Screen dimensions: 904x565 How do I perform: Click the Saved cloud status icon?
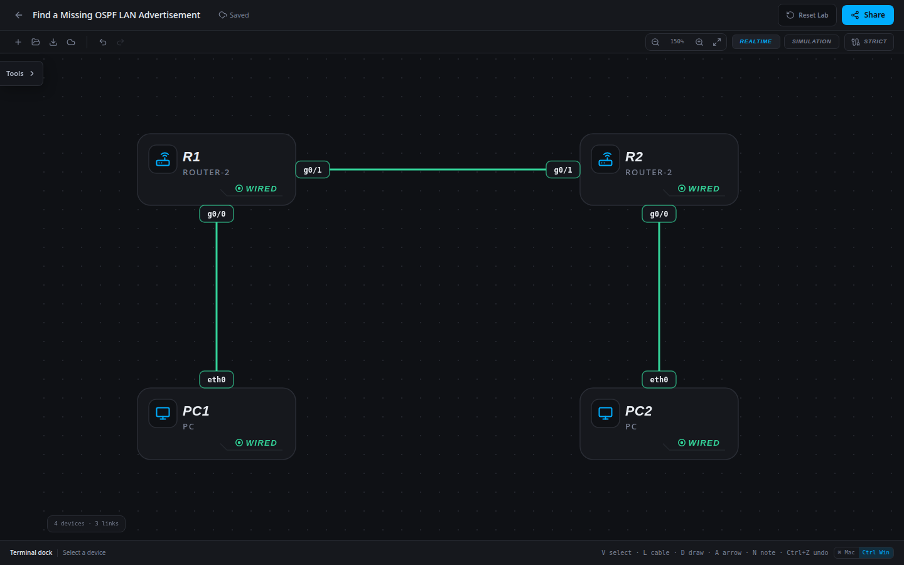[x=222, y=15]
